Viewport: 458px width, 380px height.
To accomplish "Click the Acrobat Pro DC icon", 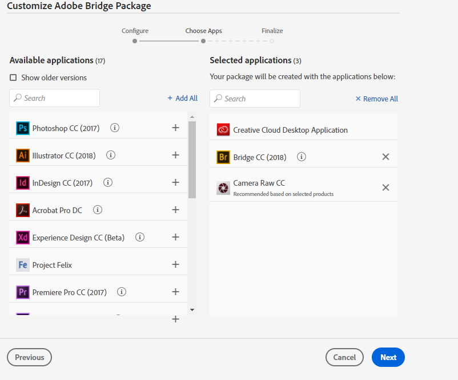I will pos(22,210).
